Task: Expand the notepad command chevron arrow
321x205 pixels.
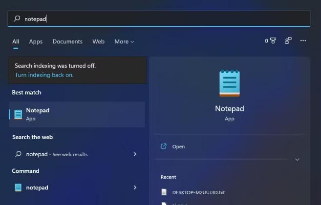Action: click(135, 187)
